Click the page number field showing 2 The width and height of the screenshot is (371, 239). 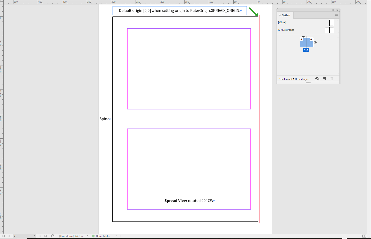[22, 236]
